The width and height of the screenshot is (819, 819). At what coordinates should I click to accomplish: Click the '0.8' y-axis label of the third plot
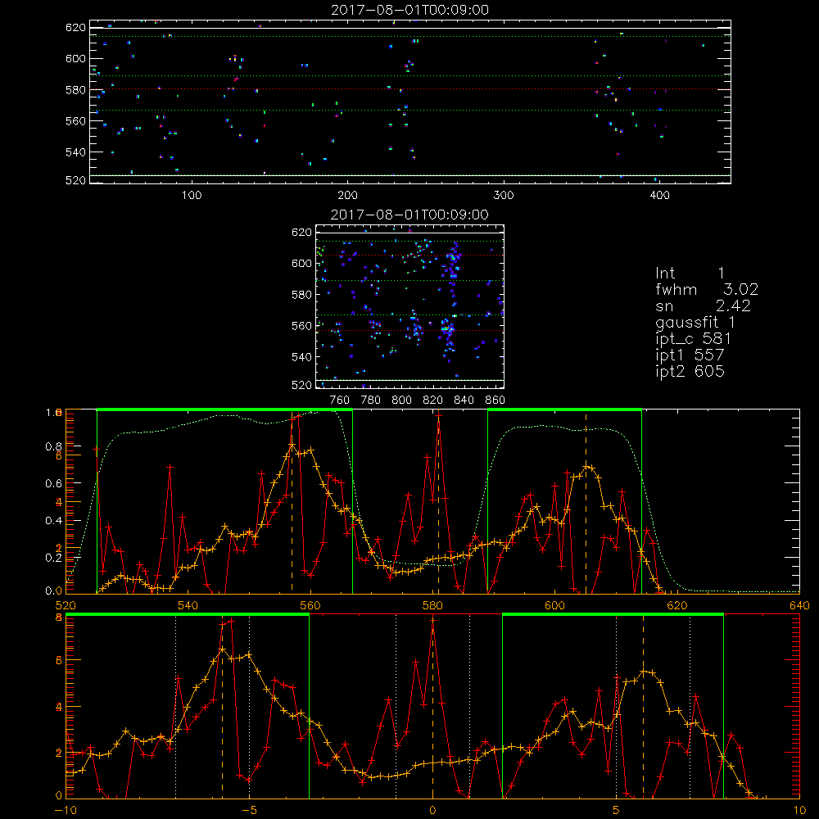(53, 446)
